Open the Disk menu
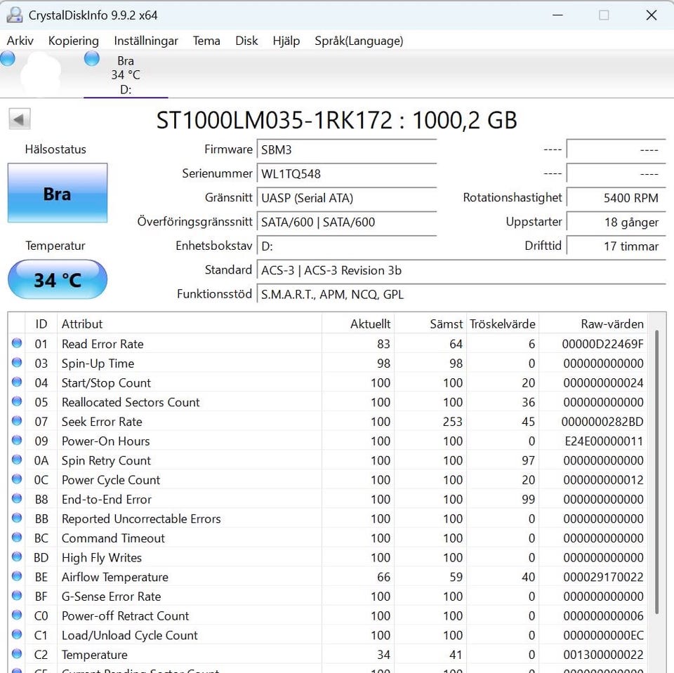674x673 pixels. pos(246,41)
